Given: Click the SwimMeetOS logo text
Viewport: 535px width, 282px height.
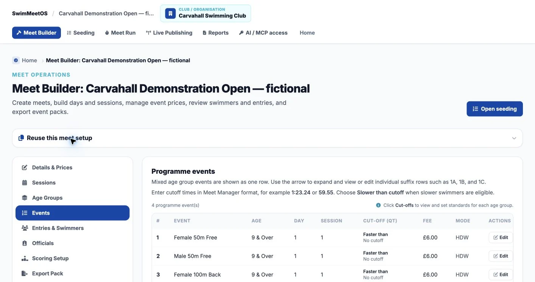Looking at the screenshot, I should (30, 13).
